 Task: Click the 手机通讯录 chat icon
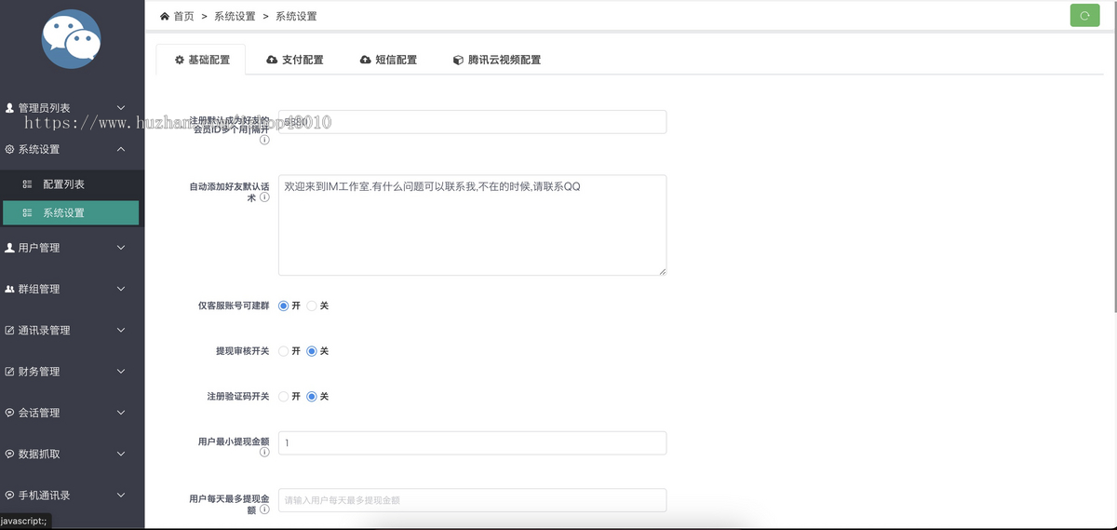pos(10,495)
